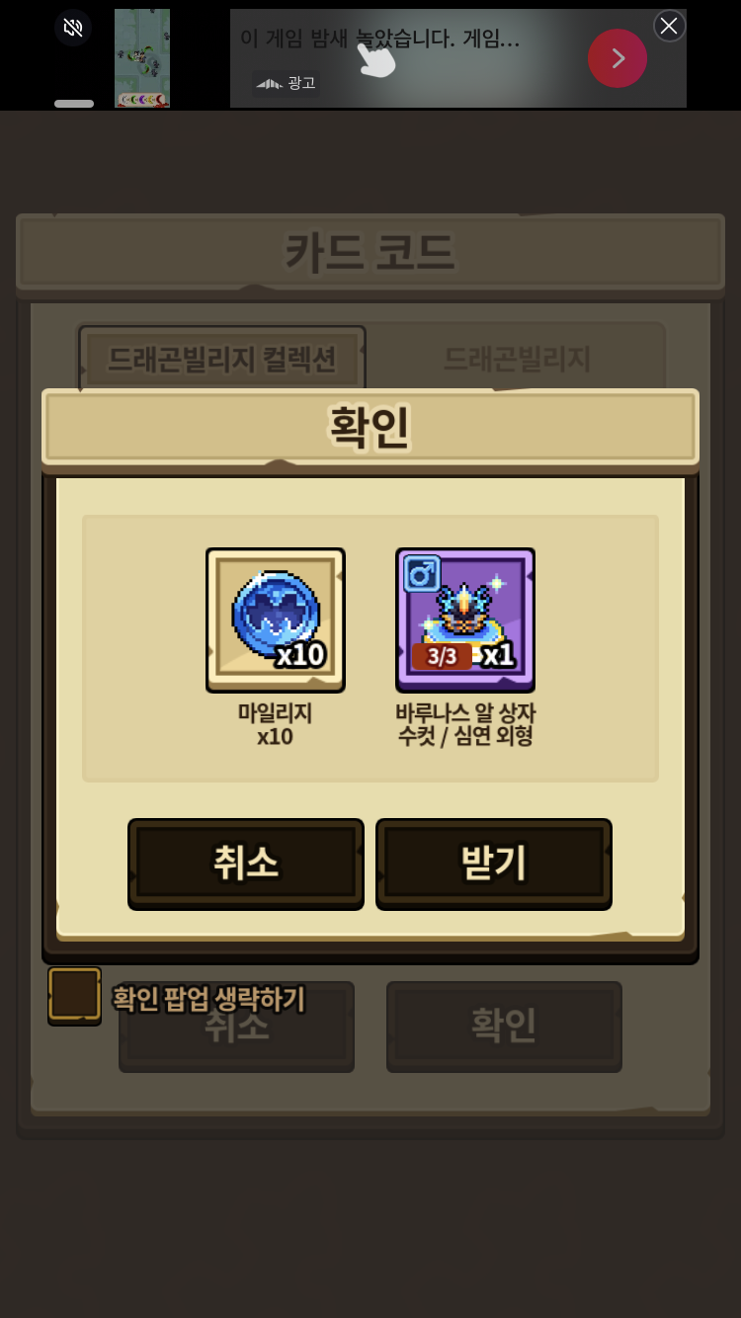This screenshot has height=1318, width=741.
Task: Click the 받기 button to receive rewards
Action: point(494,863)
